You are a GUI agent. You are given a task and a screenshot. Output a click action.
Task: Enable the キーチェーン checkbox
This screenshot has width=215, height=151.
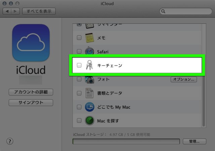click(79, 66)
